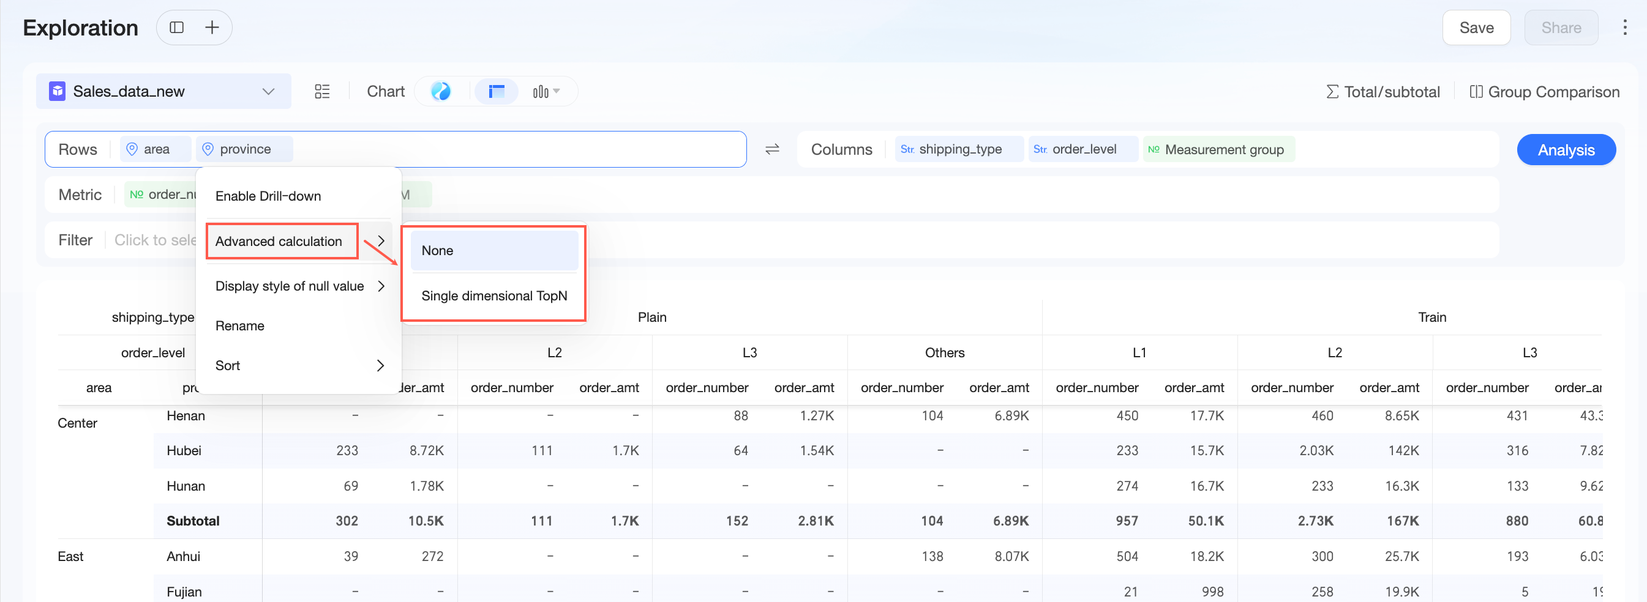Expand Display style of null value arrow

pyautogui.click(x=380, y=286)
